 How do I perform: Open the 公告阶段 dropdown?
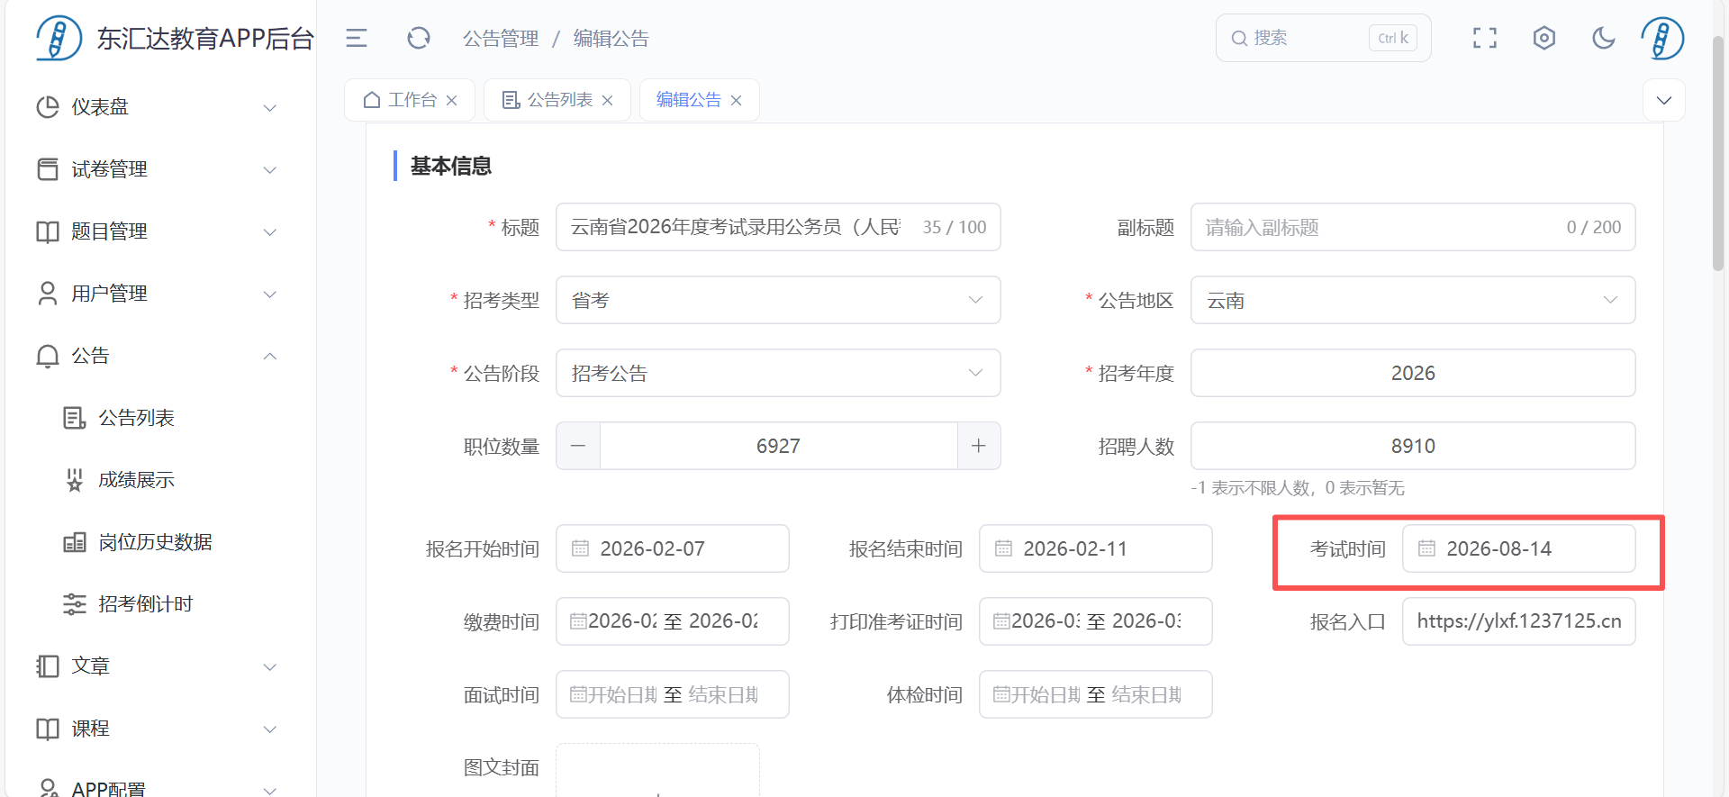[x=778, y=373]
